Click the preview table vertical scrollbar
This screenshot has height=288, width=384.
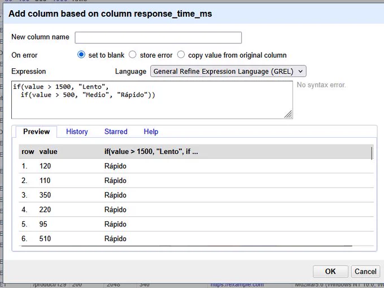click(372, 153)
